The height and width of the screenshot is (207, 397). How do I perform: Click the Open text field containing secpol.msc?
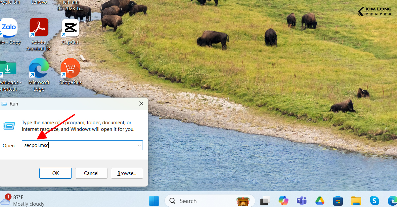(79, 145)
